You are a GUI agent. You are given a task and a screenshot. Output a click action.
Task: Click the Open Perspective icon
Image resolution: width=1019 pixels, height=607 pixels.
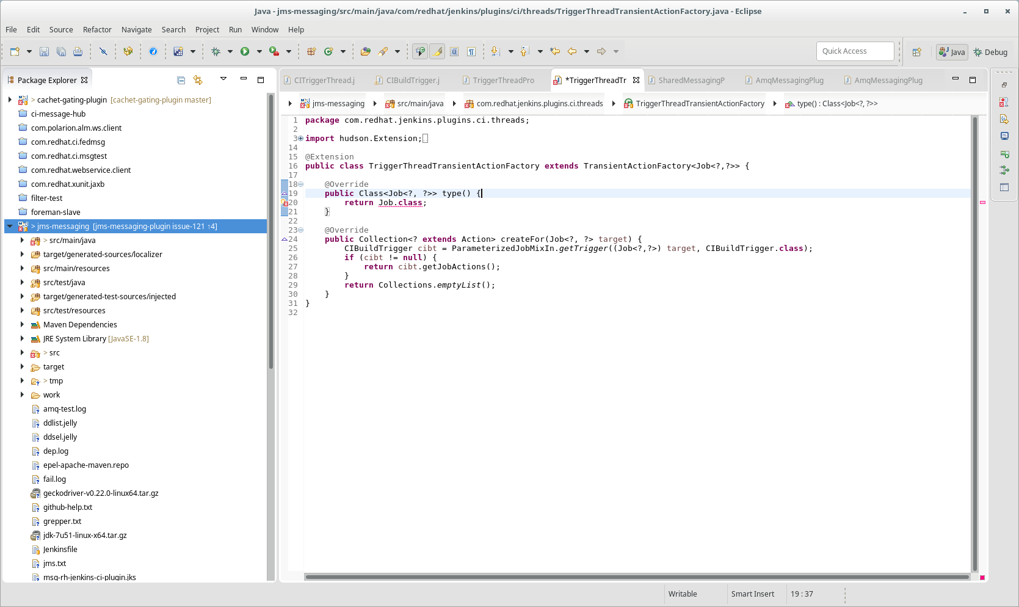point(917,53)
